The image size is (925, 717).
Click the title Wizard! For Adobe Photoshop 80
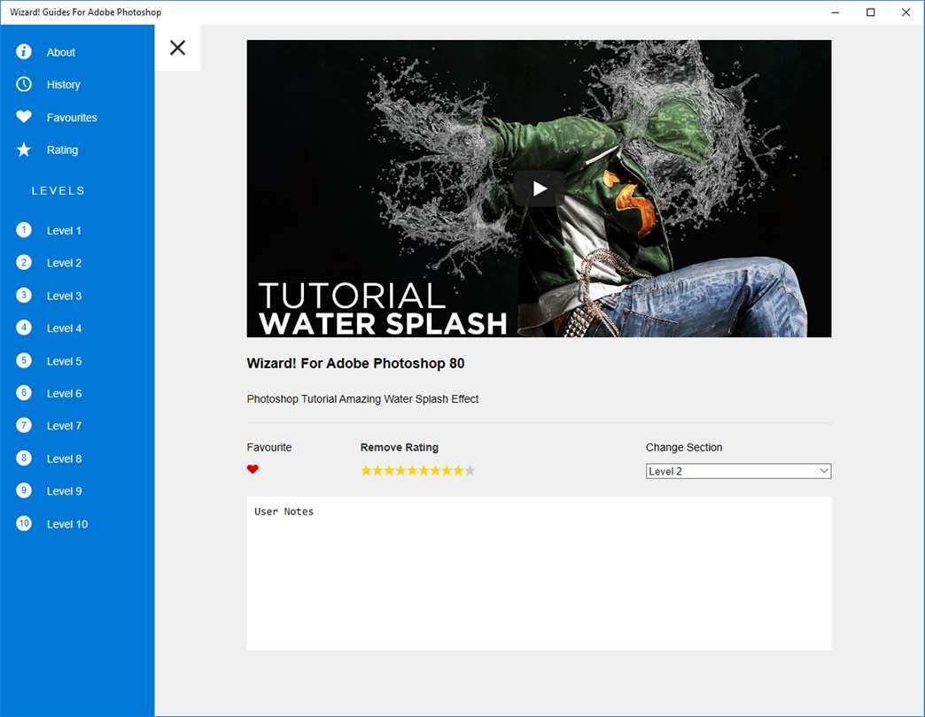[355, 364]
